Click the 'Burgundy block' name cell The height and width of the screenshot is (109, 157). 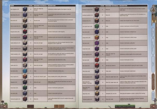click(16, 32)
